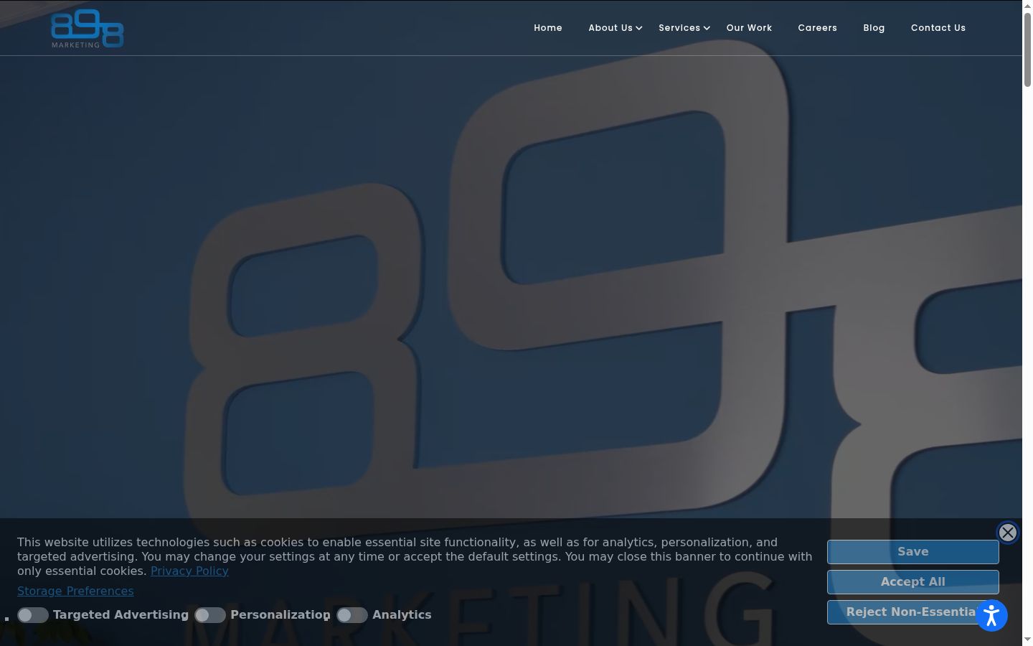Click the 898 Marketing logo

pyautogui.click(x=88, y=29)
